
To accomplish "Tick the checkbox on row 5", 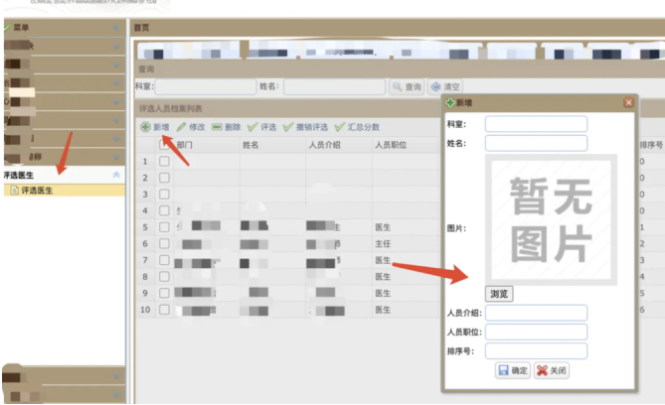I will pyautogui.click(x=164, y=227).
